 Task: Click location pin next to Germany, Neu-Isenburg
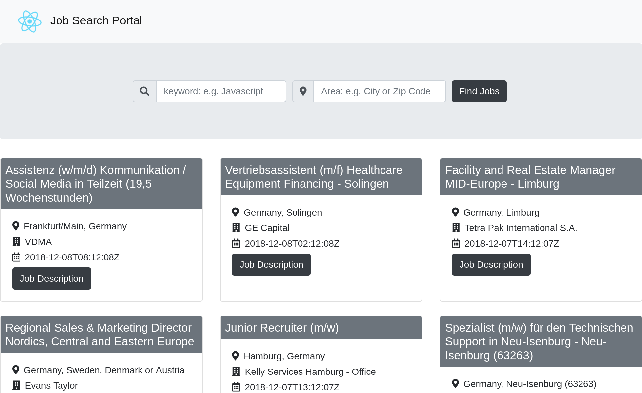[x=455, y=384]
